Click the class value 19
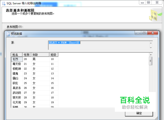The image size is (164, 120). pos(54,103)
